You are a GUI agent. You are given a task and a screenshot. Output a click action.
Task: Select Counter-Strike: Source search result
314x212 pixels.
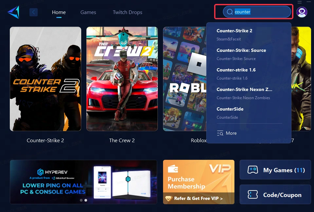coord(249,54)
